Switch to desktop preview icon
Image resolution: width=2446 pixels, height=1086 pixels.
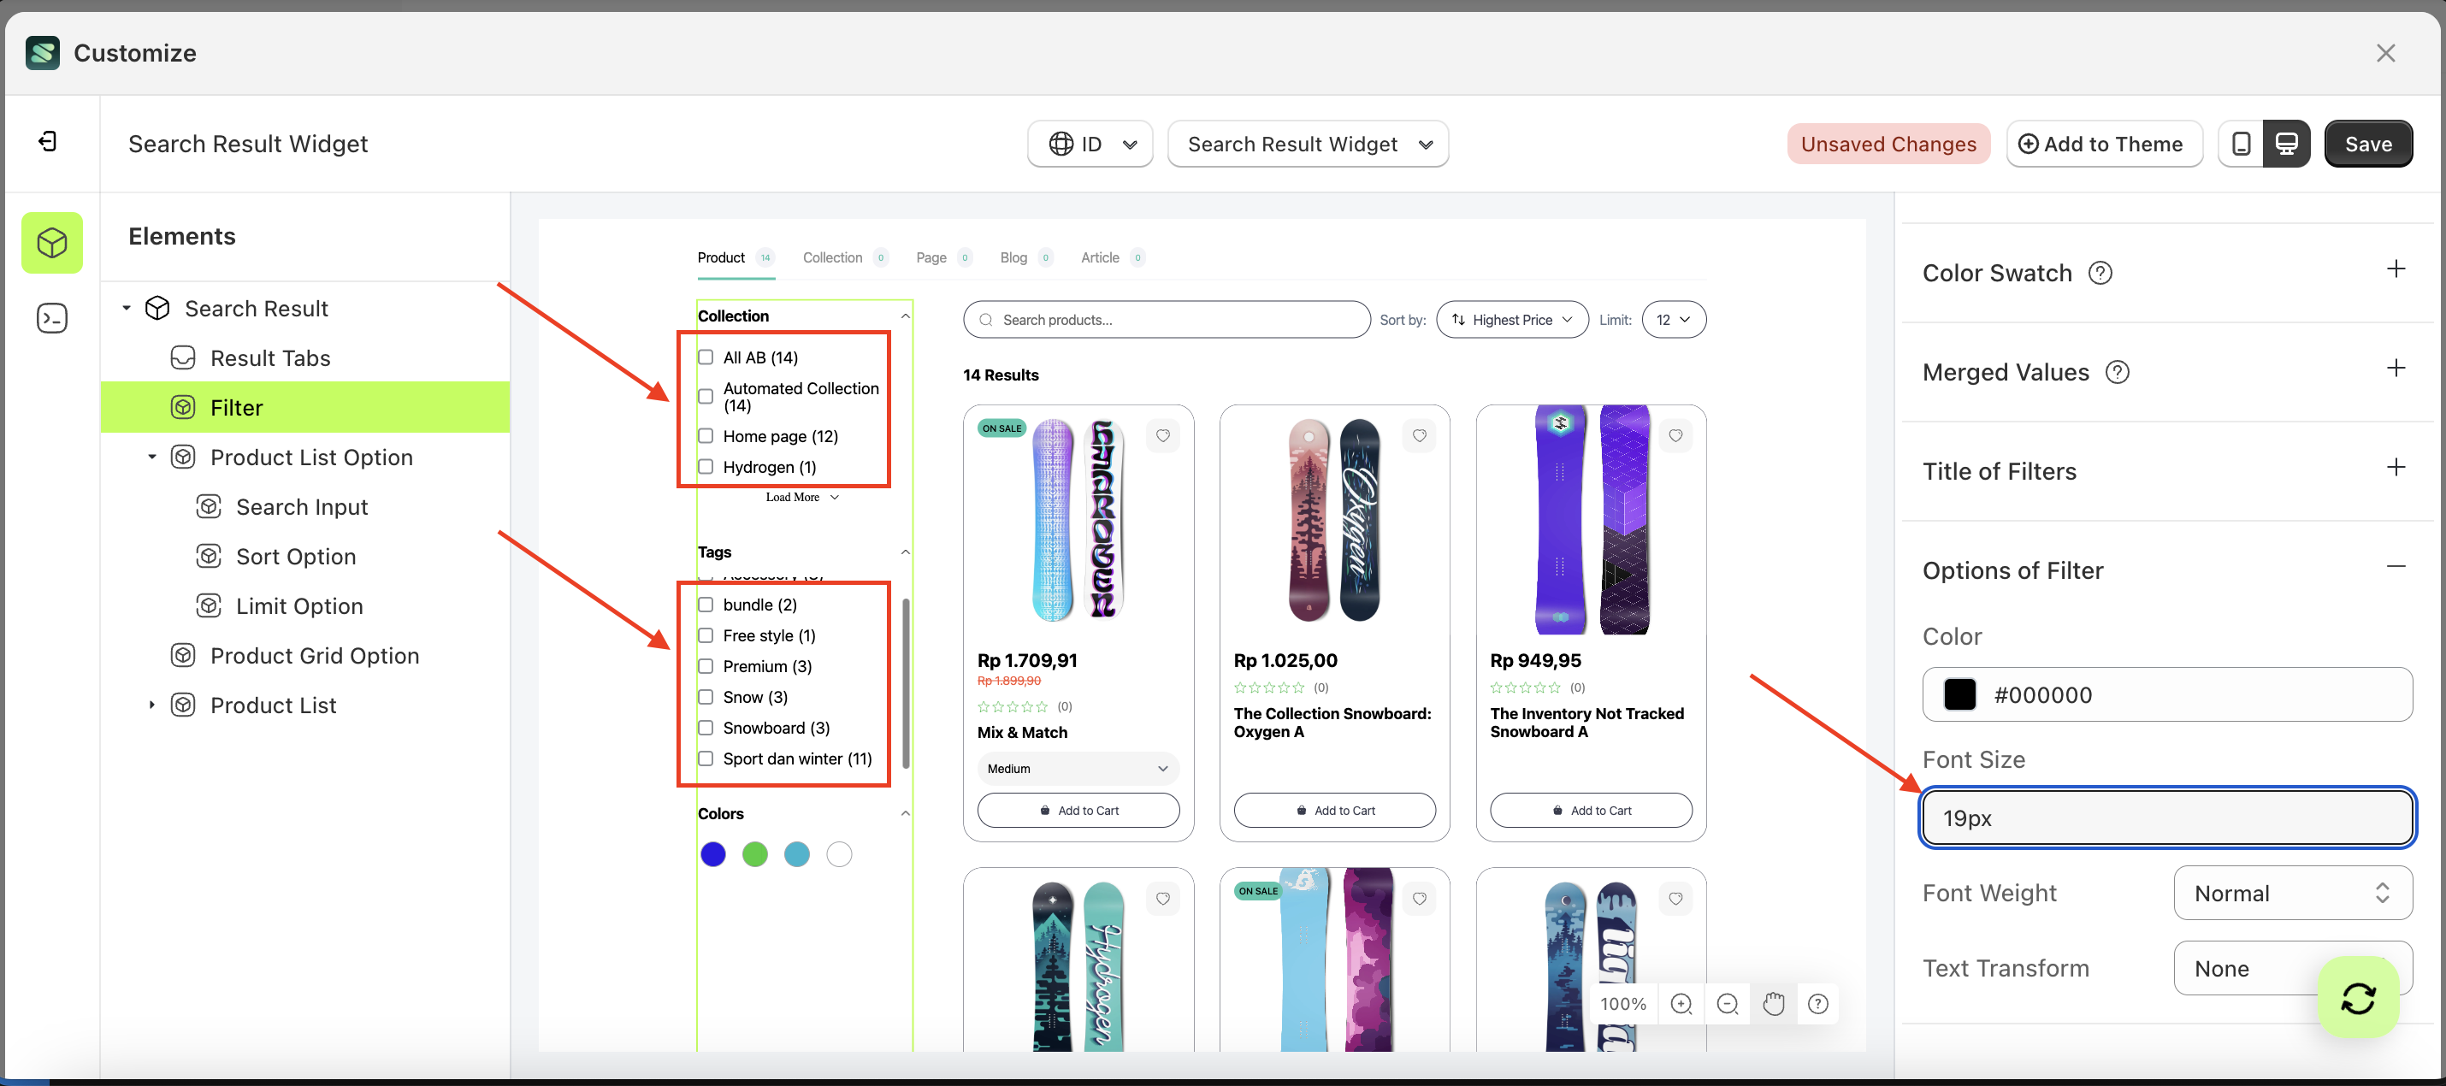(2286, 145)
